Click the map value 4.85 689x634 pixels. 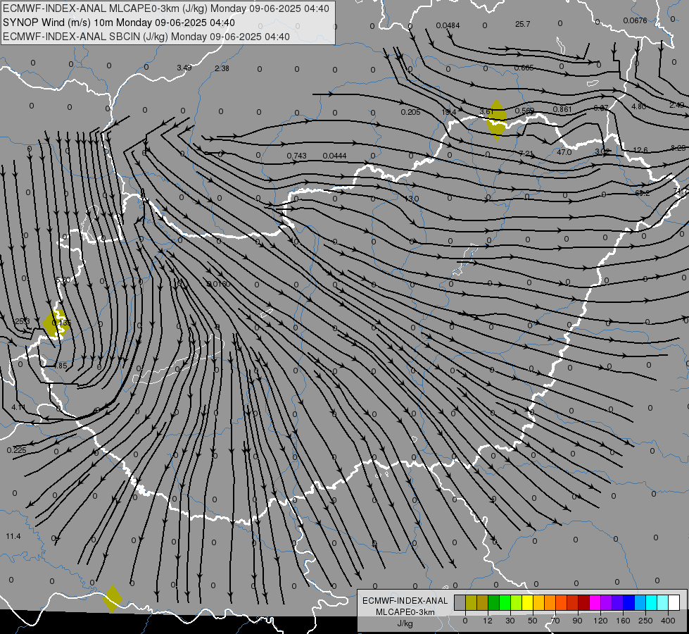point(61,366)
